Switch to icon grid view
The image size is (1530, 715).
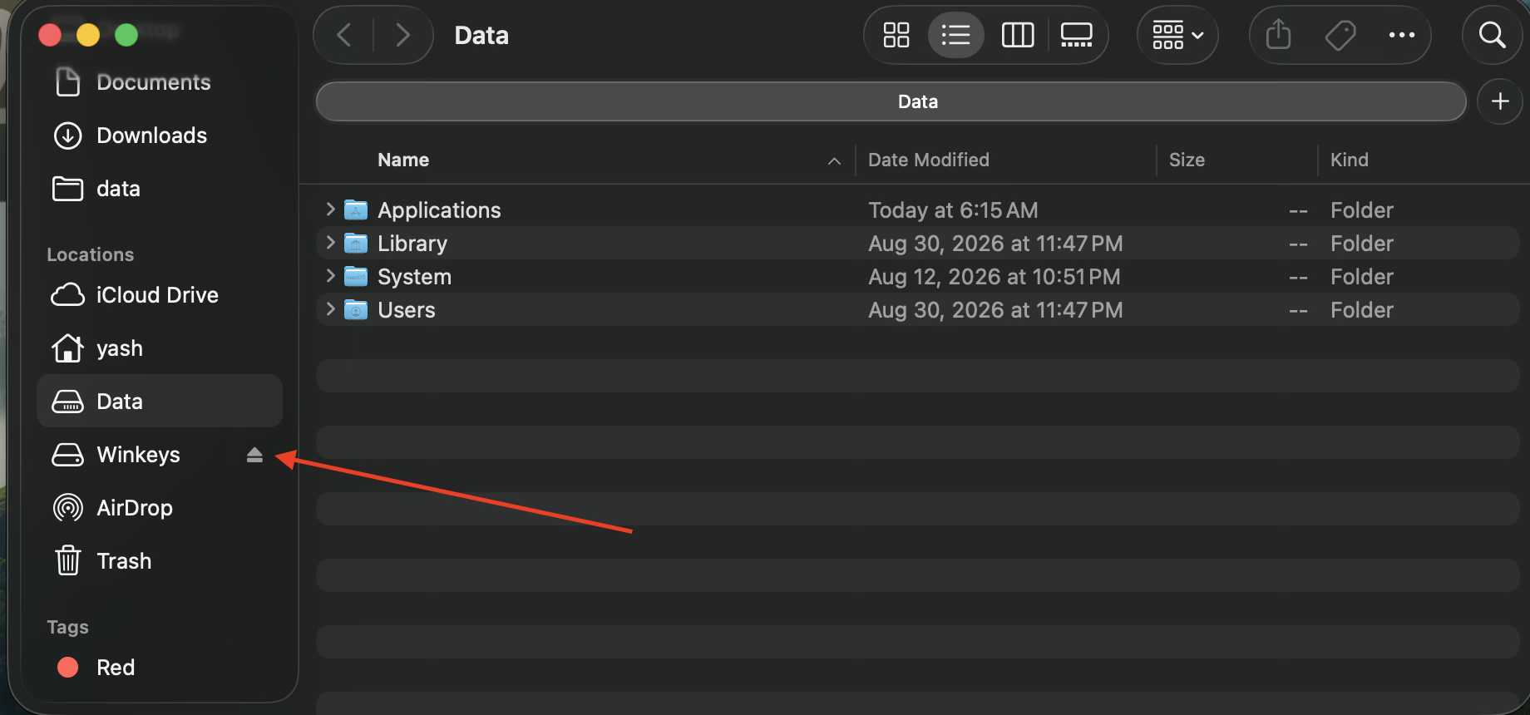point(896,35)
